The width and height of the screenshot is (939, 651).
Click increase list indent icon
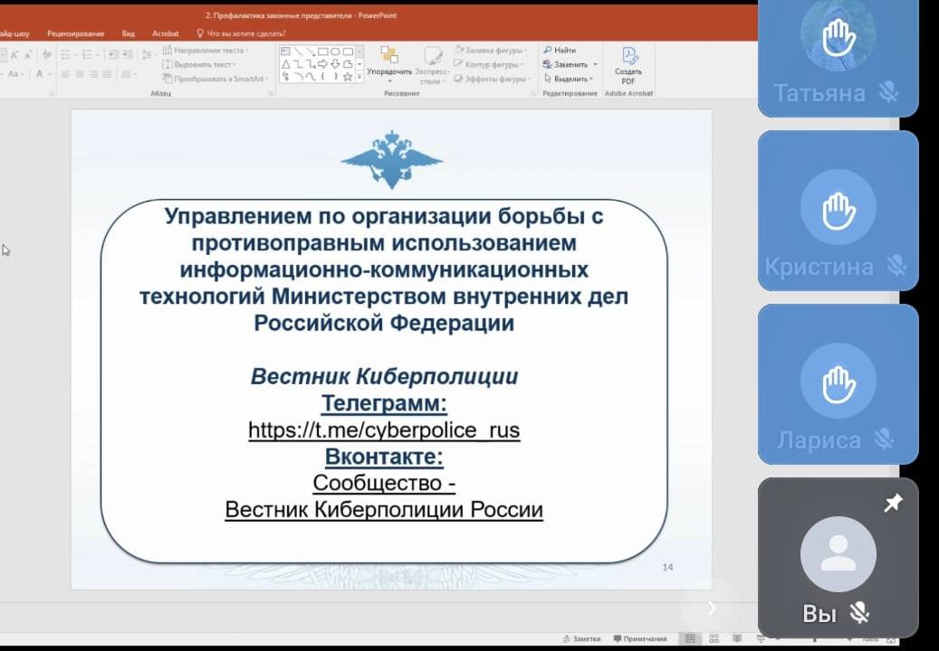128,54
